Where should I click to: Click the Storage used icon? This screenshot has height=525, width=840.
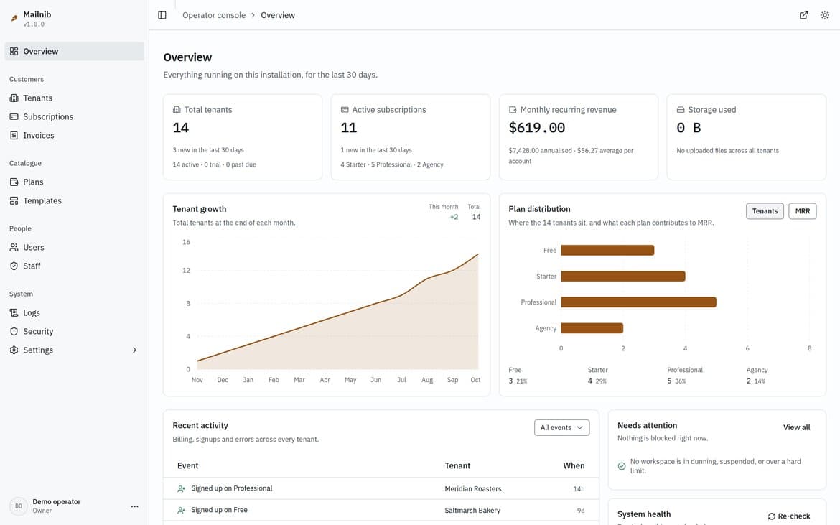(x=681, y=110)
